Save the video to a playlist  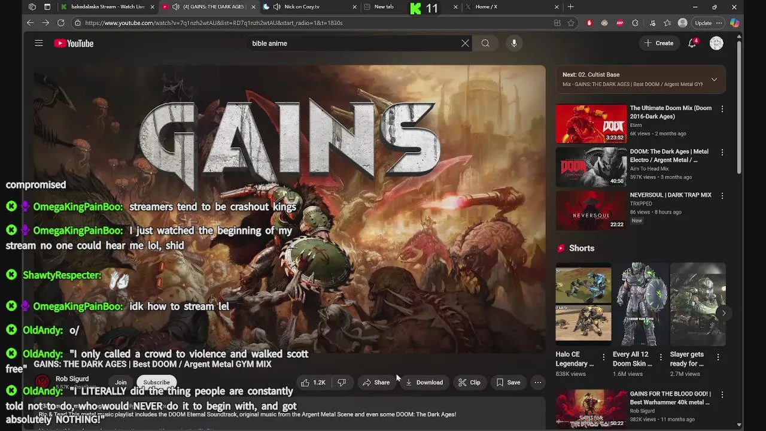click(508, 383)
